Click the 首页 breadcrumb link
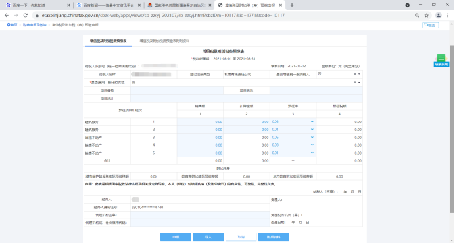This screenshot has height=243, width=455. (14, 25)
